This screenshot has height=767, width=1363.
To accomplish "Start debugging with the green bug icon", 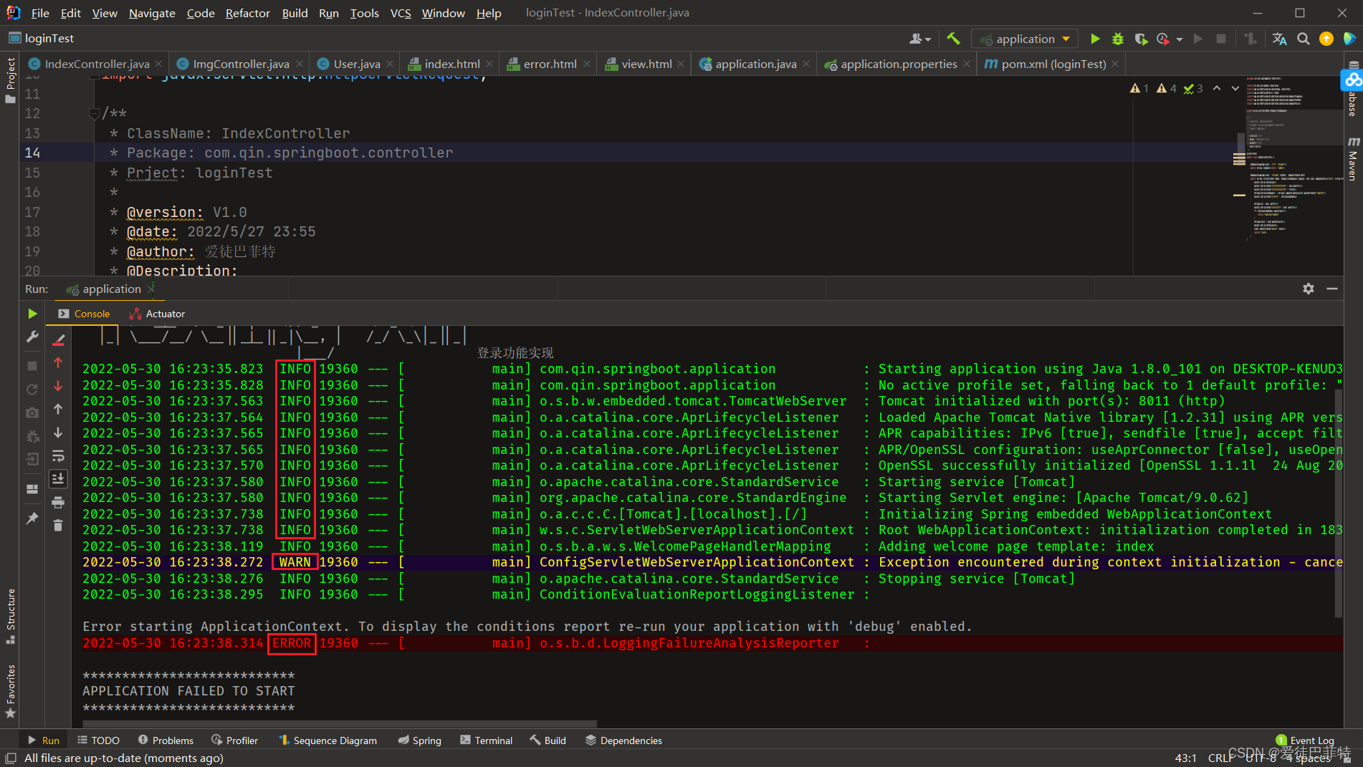I will click(1117, 39).
